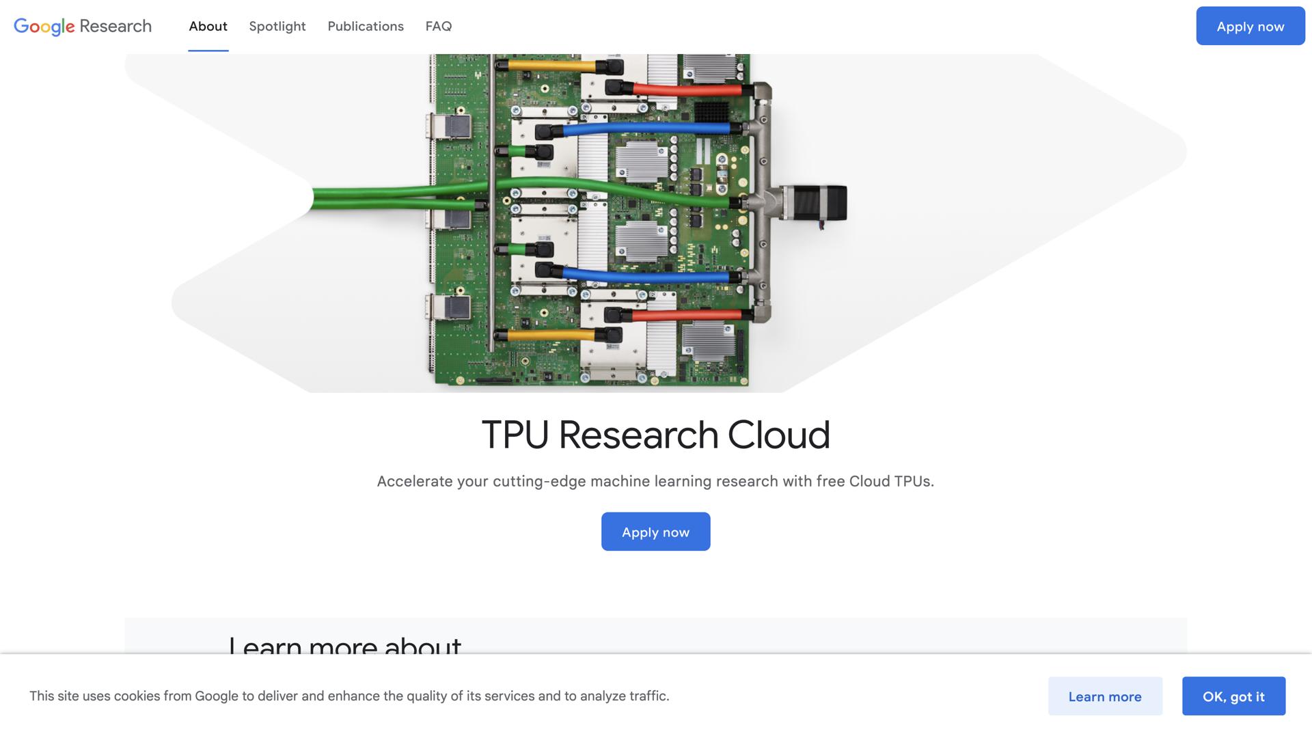1312x738 pixels.
Task: Click Apply now in the top right corner
Action: 1250,26
